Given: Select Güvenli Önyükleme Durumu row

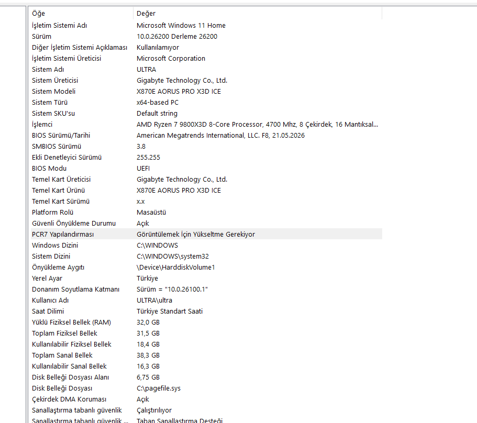Looking at the screenshot, I should pos(206,223).
